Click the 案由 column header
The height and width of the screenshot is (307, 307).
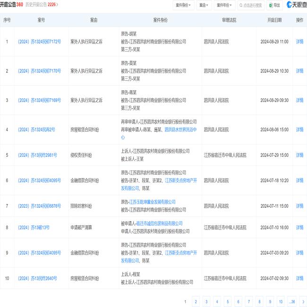pyautogui.click(x=94, y=20)
